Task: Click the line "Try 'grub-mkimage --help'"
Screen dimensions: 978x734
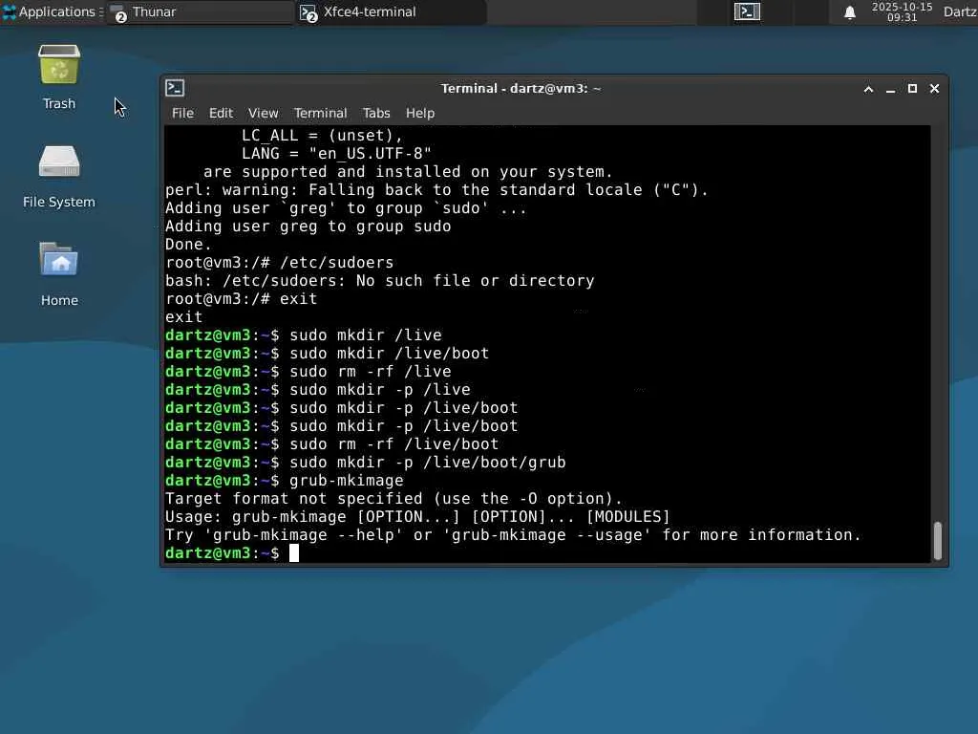Action: pos(513,535)
